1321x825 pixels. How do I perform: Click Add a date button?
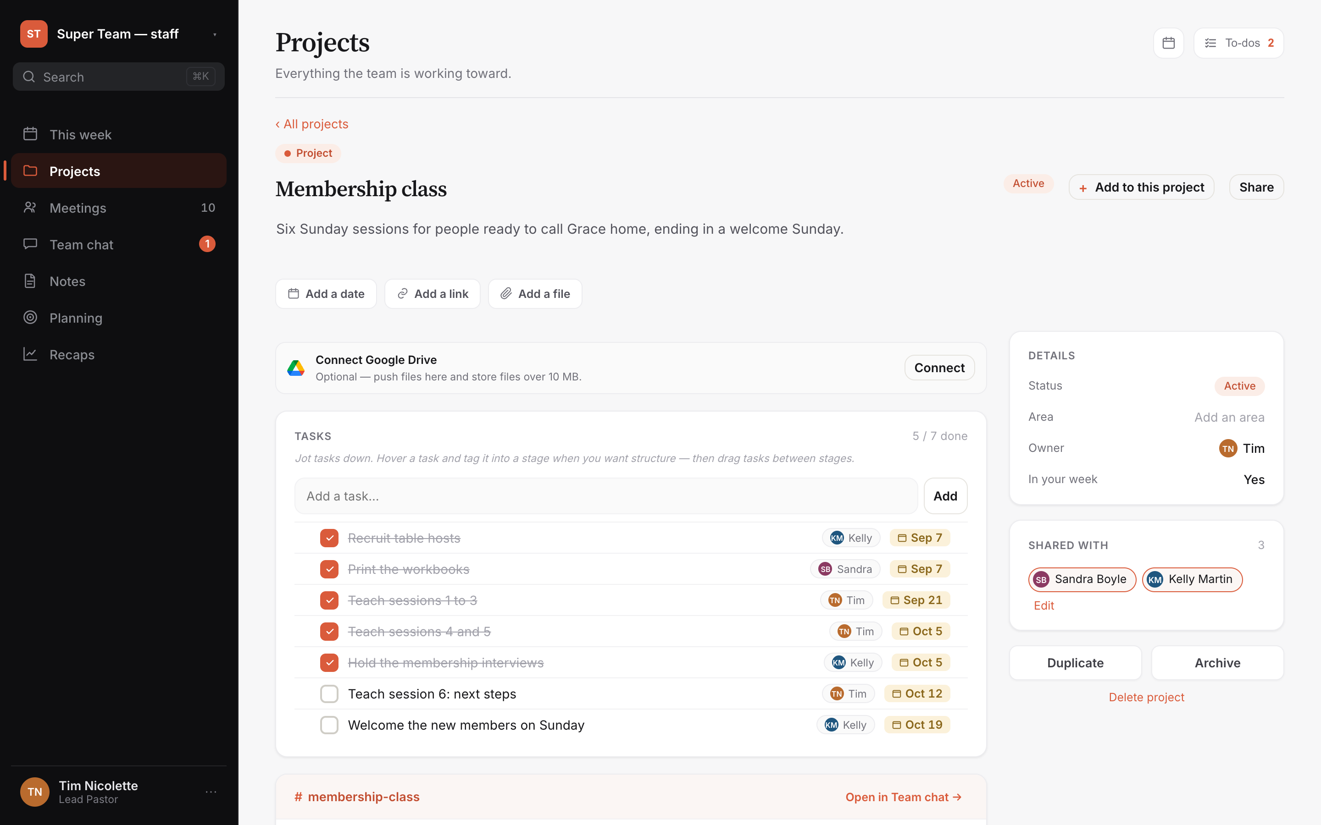point(326,293)
